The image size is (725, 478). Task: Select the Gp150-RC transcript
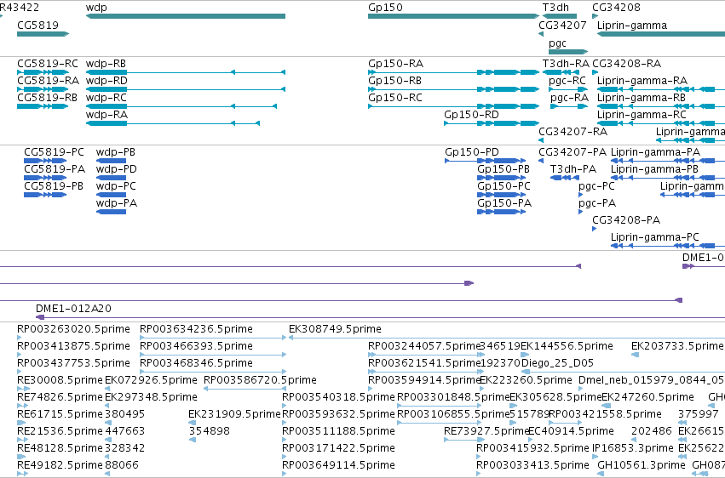394,97
